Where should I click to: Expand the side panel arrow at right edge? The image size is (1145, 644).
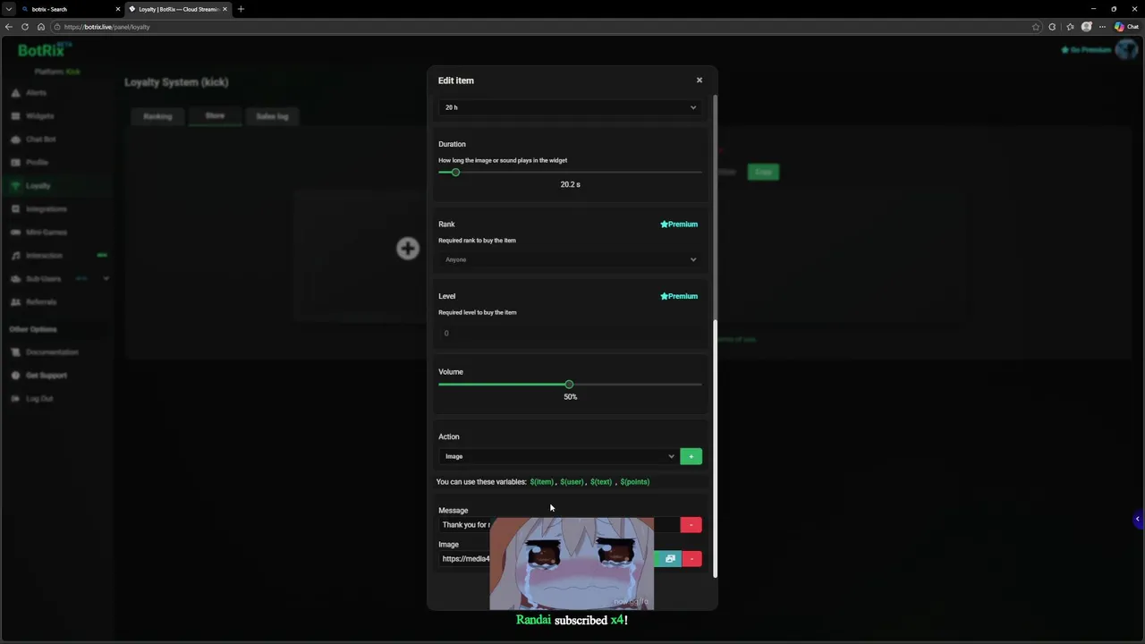[1138, 519]
